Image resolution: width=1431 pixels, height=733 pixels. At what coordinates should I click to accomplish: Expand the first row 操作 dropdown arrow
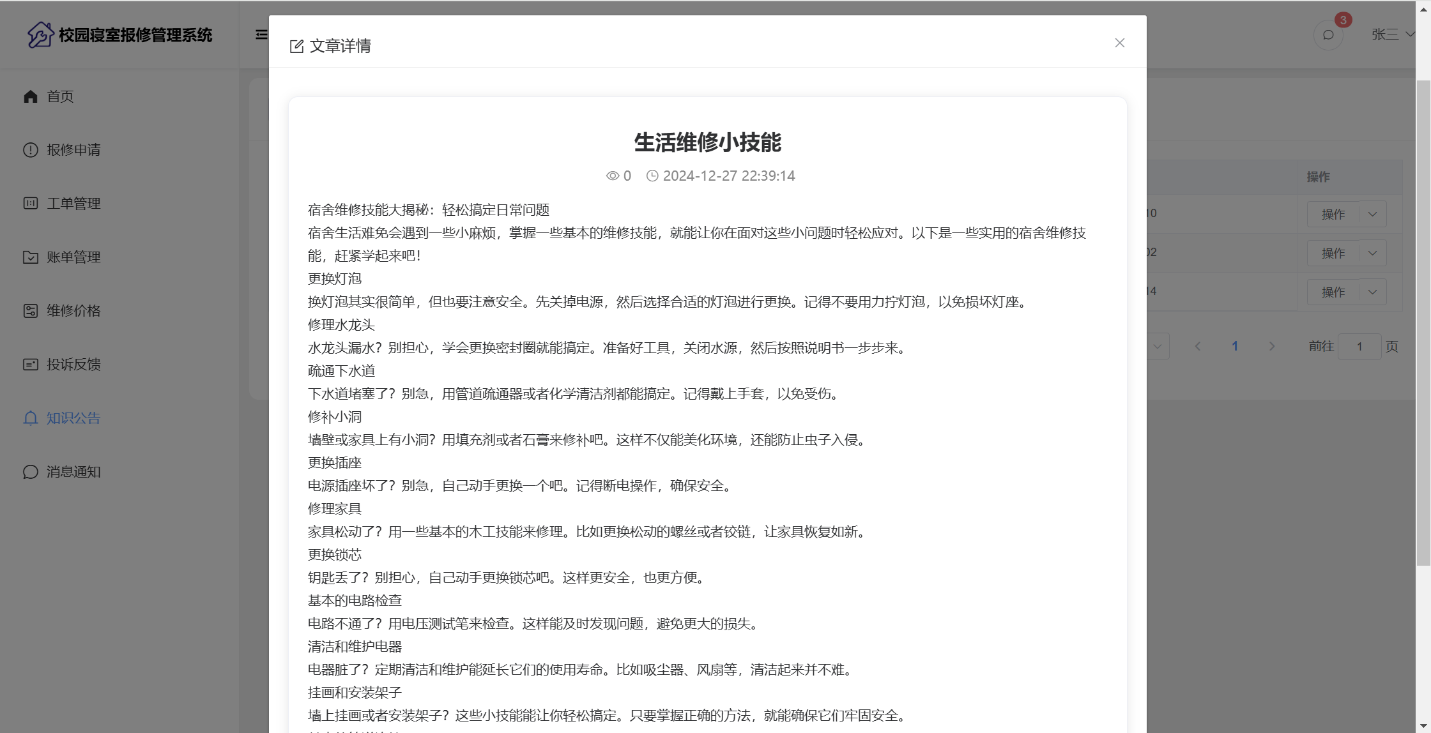1372,215
